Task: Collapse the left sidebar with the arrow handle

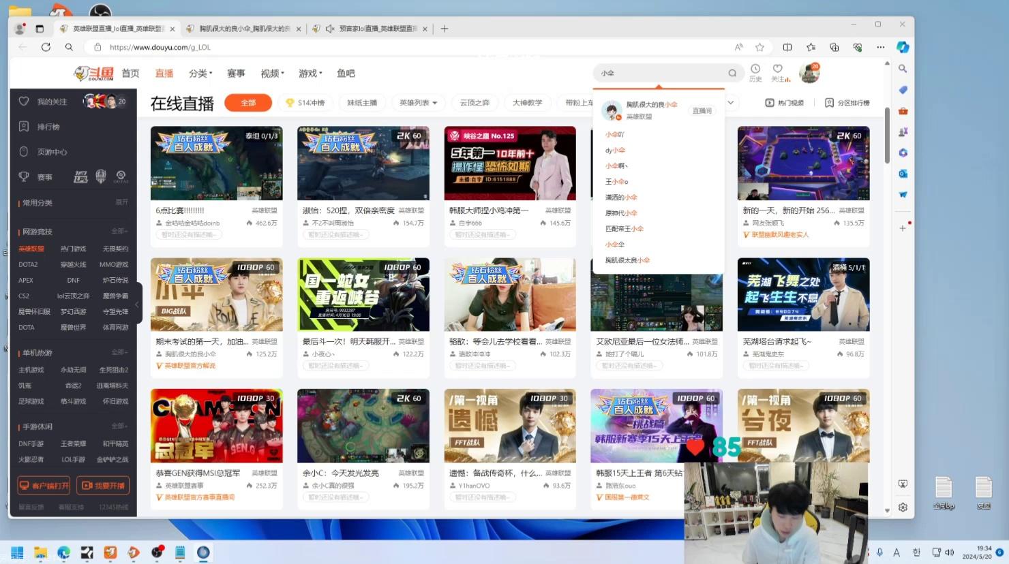Action: [137, 304]
